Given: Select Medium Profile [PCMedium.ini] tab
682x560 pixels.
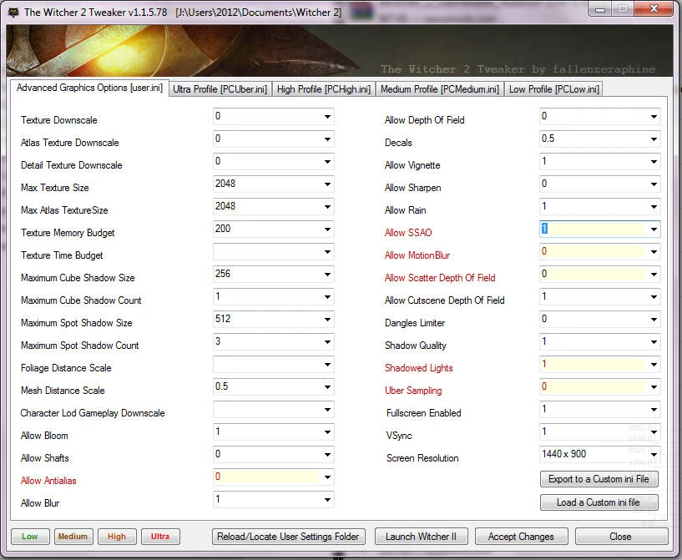Looking at the screenshot, I should (440, 89).
